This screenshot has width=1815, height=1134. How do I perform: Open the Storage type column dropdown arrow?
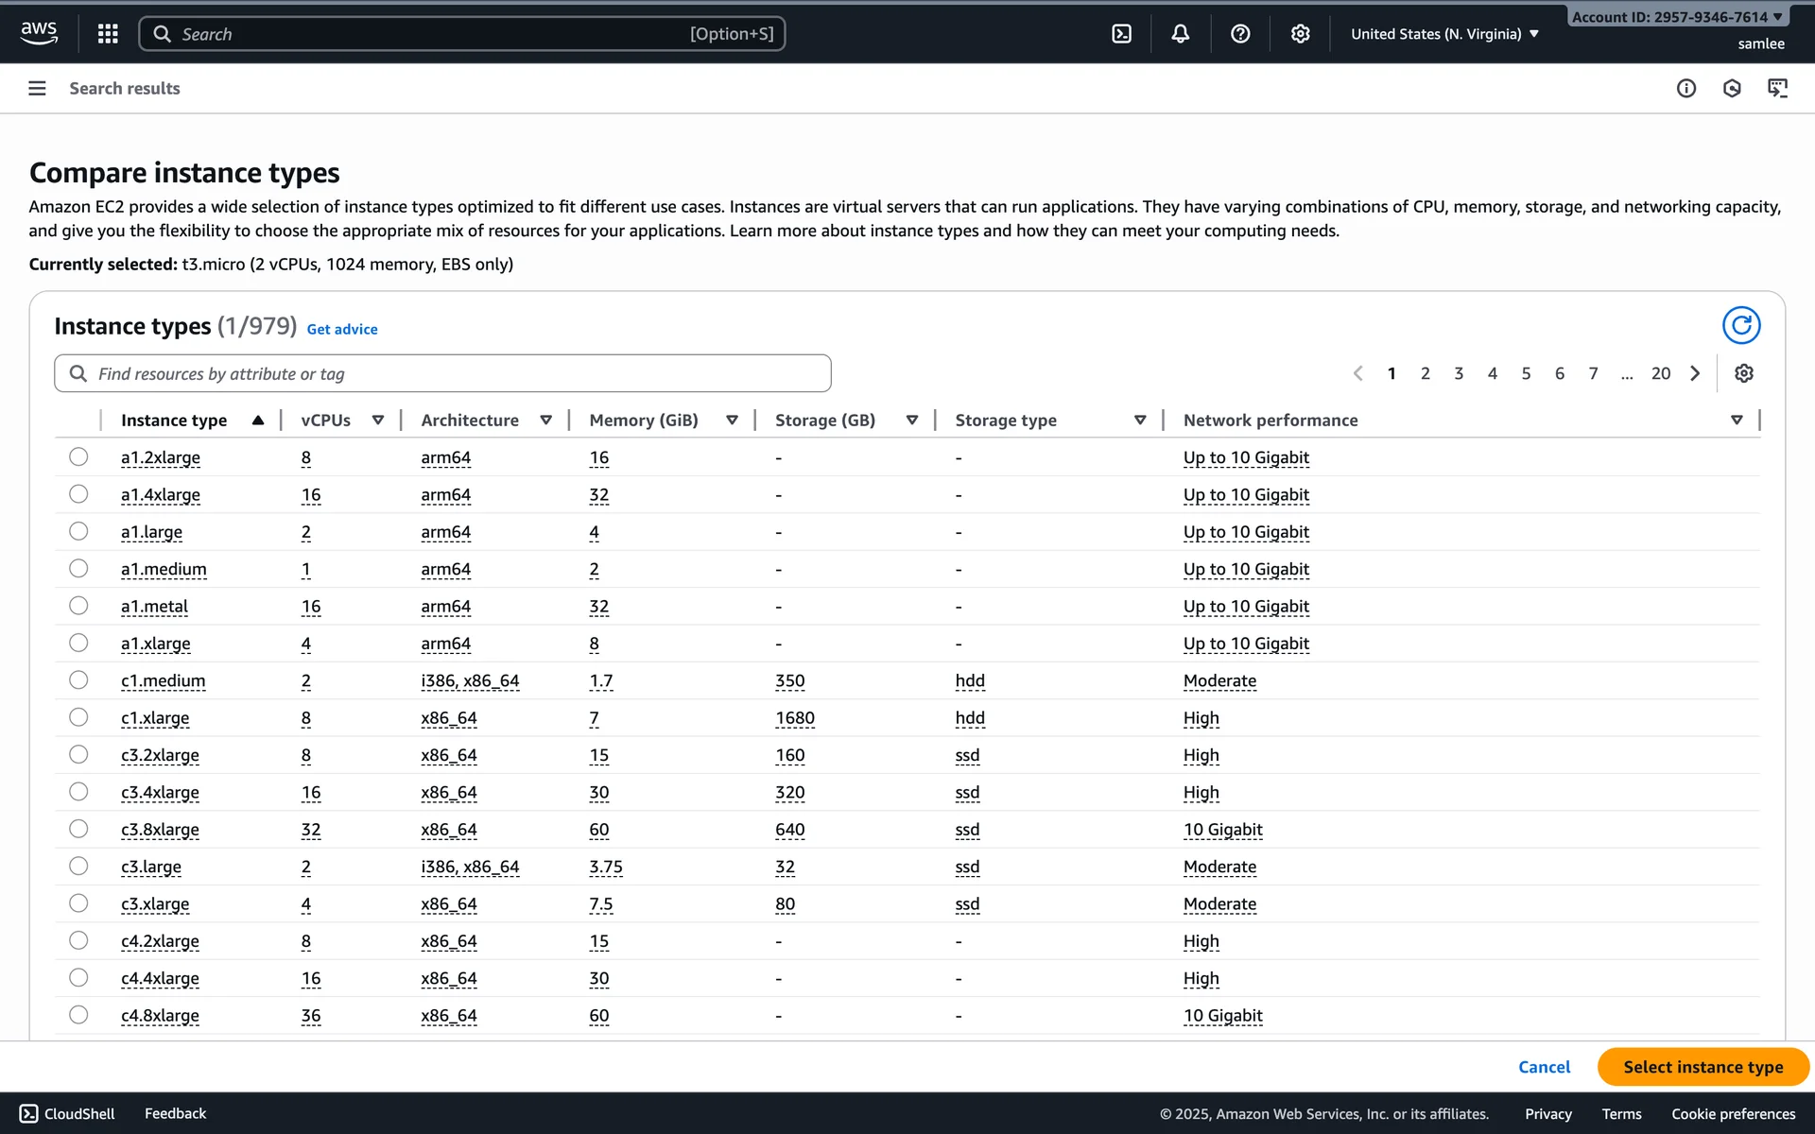1140,421
